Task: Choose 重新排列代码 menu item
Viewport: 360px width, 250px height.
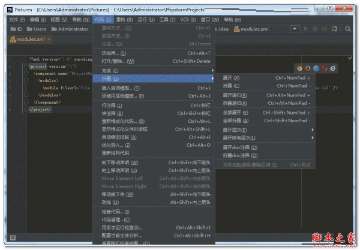Action: click(x=154, y=153)
